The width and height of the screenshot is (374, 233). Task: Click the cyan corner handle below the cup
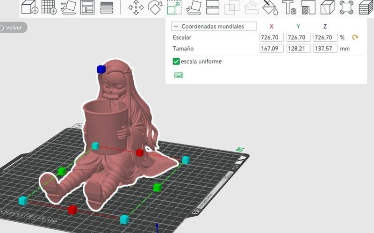coord(95,146)
